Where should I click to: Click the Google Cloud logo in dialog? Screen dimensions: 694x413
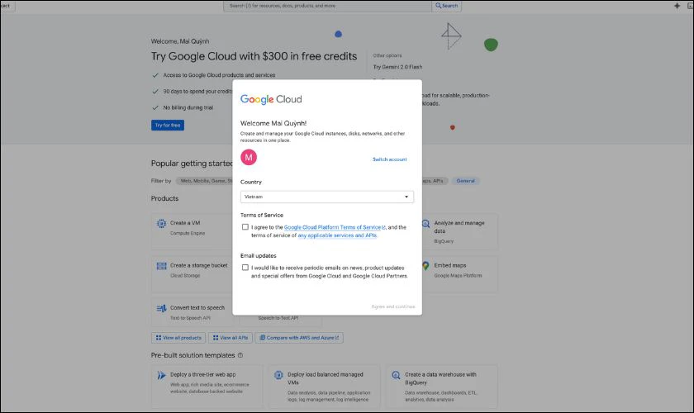[271, 99]
